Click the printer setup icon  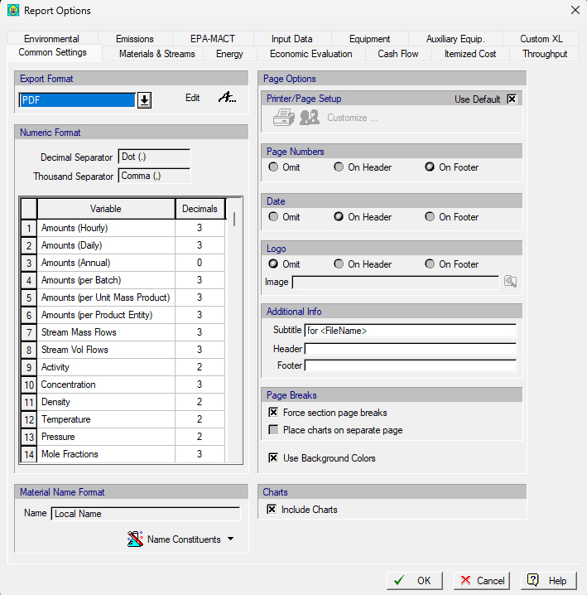coord(284,117)
